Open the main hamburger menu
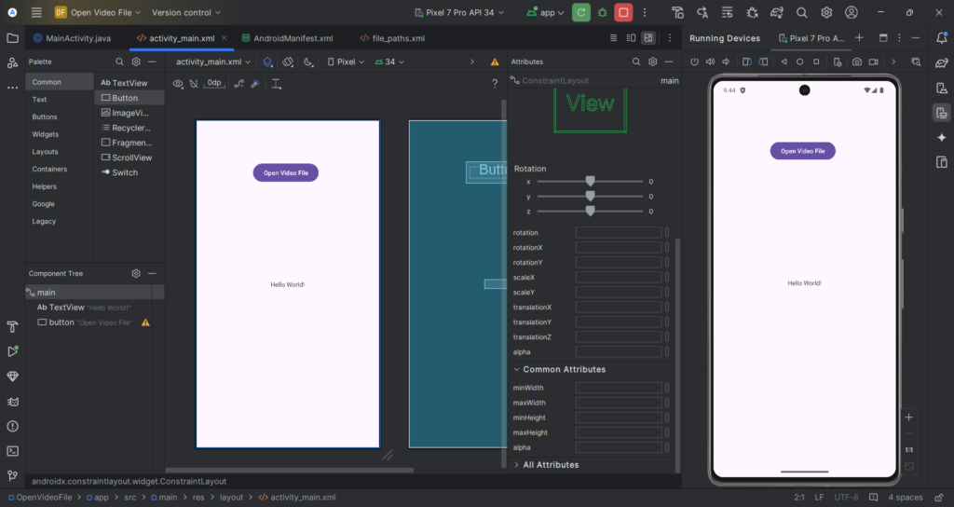Viewport: 954px width, 507px height. tap(36, 12)
